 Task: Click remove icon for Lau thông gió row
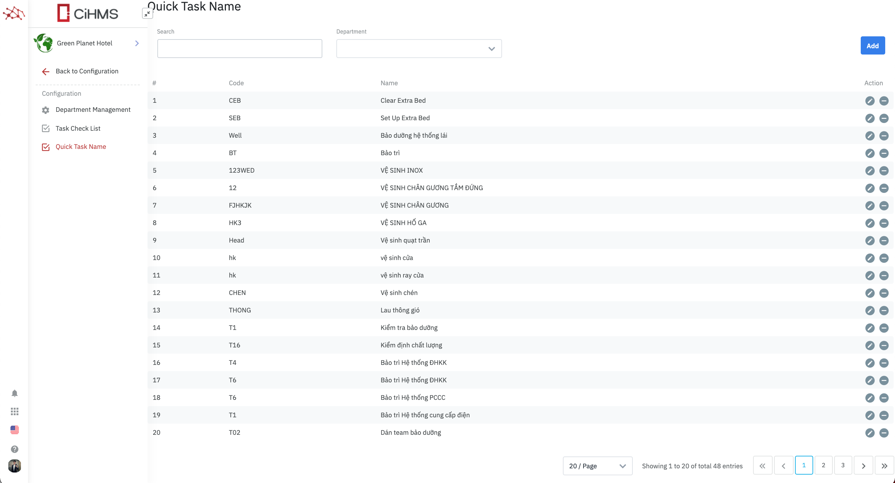[884, 310]
